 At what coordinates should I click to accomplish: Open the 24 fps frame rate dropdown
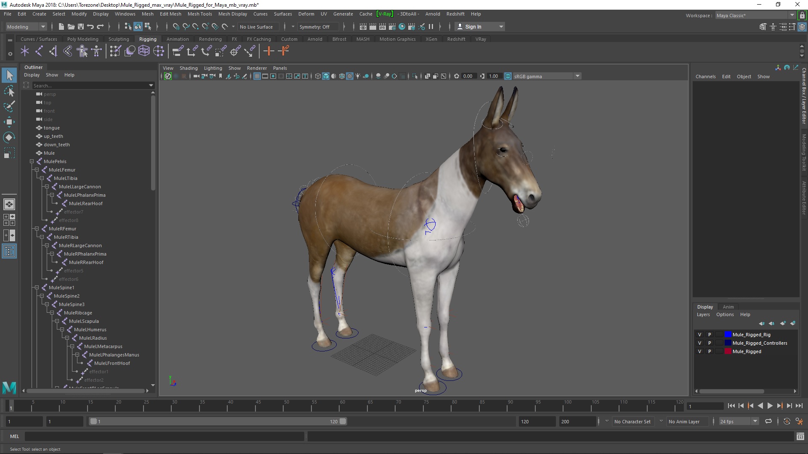(739, 421)
